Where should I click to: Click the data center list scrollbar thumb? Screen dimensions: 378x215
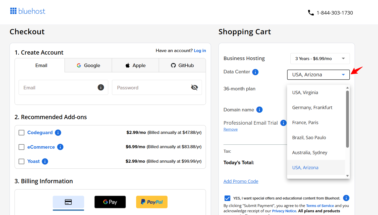click(x=347, y=119)
